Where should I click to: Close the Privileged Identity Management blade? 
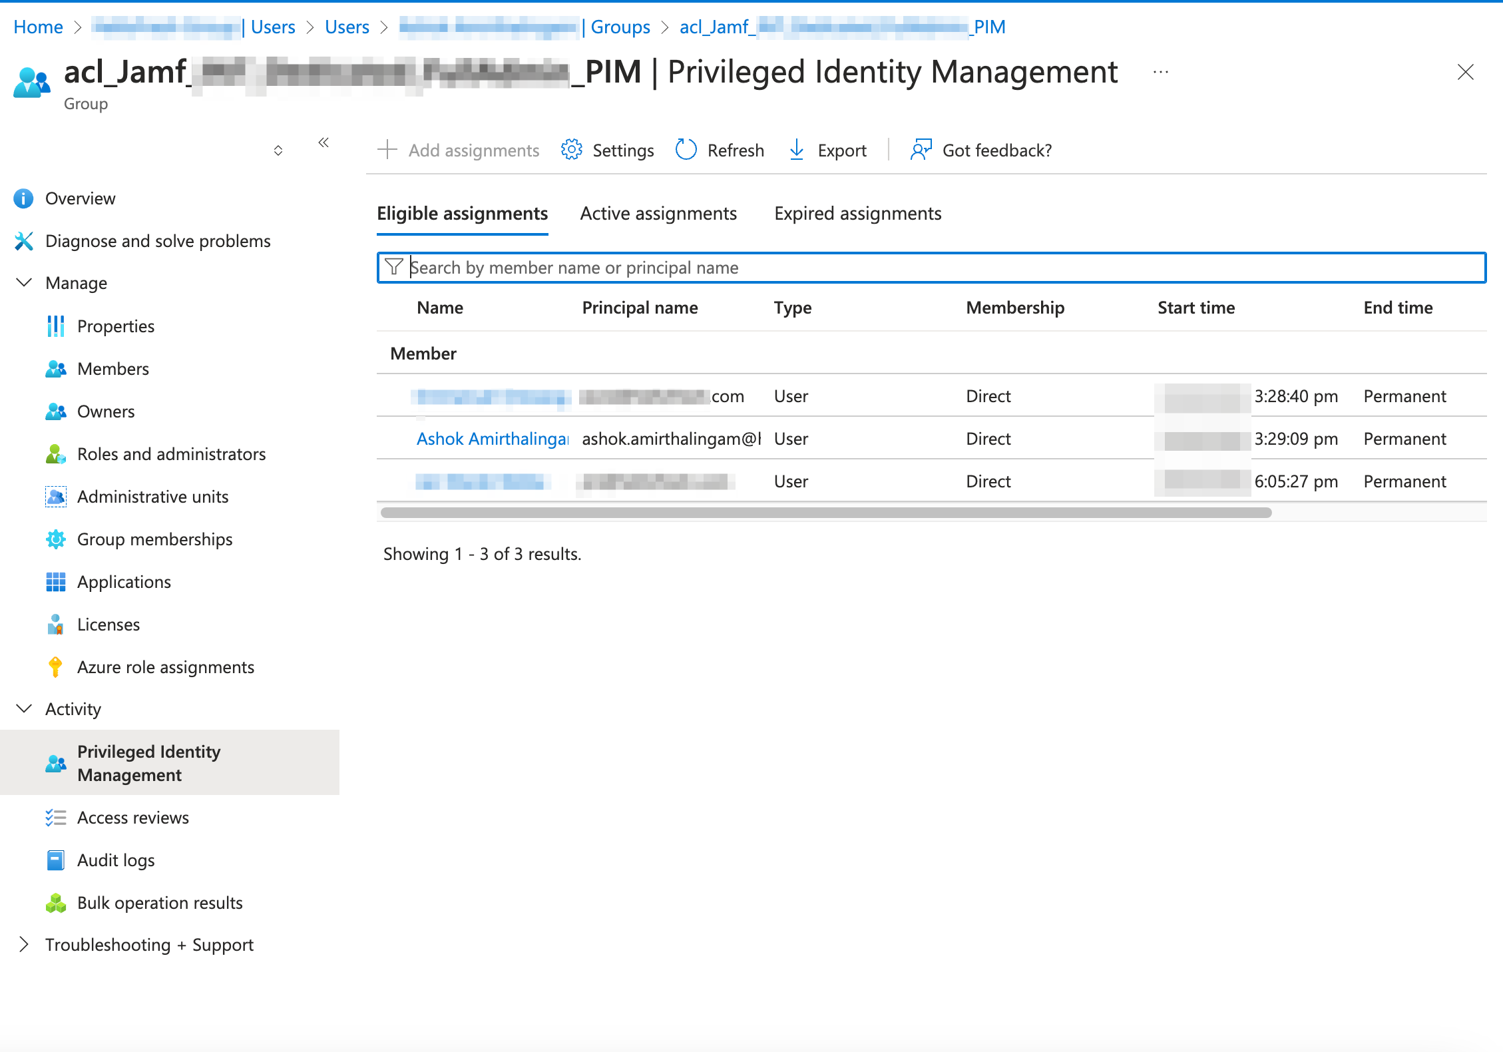tap(1466, 72)
